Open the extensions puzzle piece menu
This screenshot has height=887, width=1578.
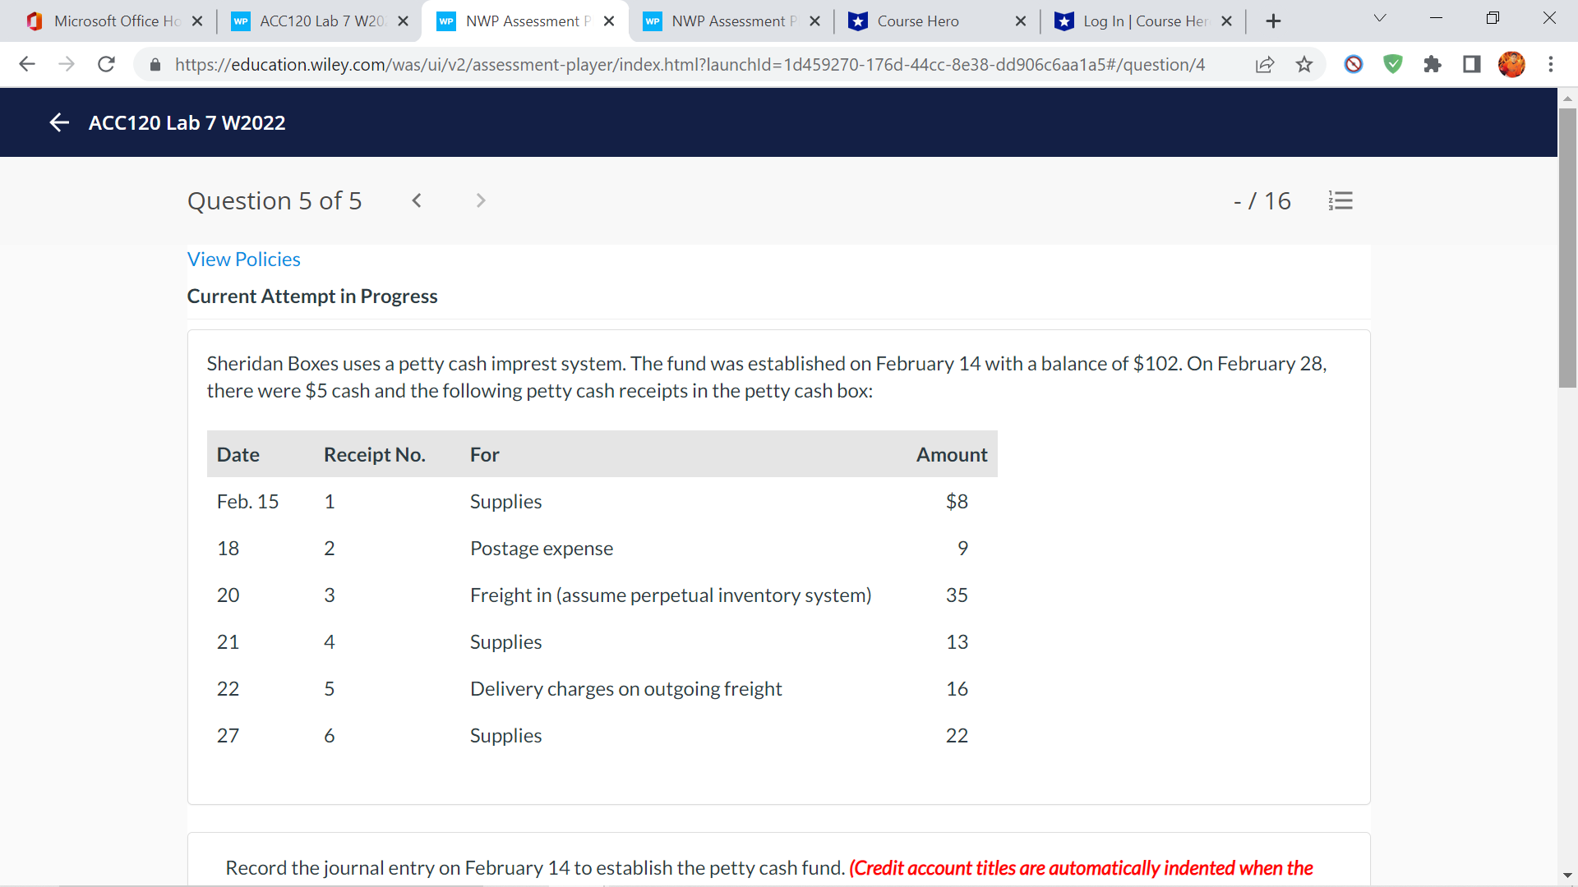click(1433, 64)
